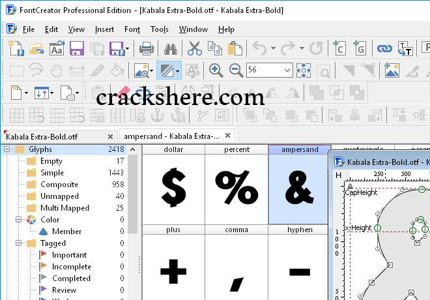This screenshot has width=430, height=300.
Task: Open the Edit menu
Action: click(x=51, y=29)
